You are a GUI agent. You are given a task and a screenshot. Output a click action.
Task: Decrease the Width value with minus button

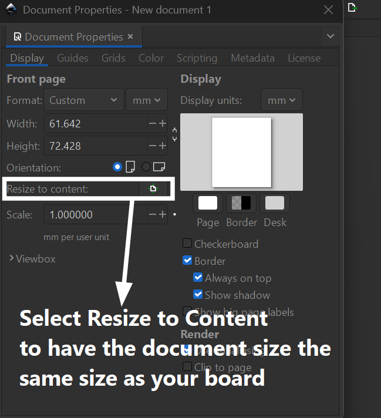click(153, 123)
